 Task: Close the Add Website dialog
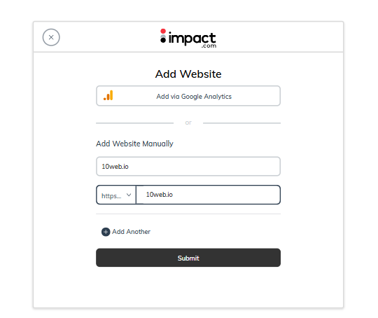pos(51,37)
